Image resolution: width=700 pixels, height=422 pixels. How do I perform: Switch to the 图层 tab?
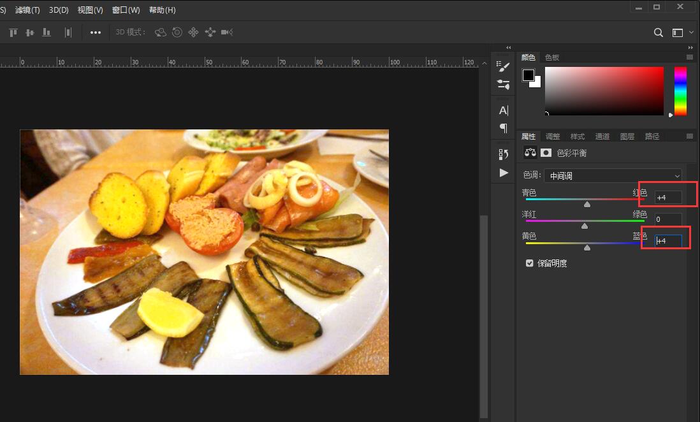pyautogui.click(x=627, y=136)
